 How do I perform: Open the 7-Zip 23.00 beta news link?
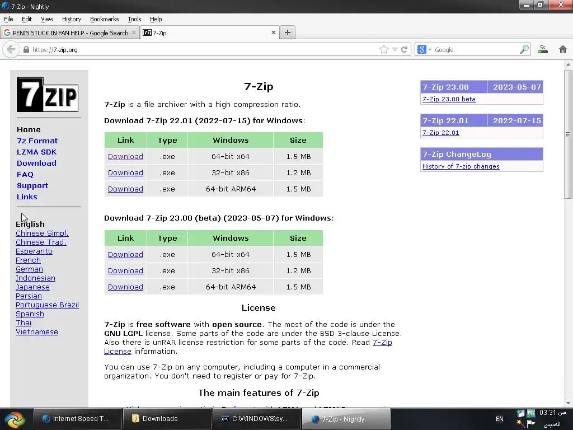(x=449, y=99)
